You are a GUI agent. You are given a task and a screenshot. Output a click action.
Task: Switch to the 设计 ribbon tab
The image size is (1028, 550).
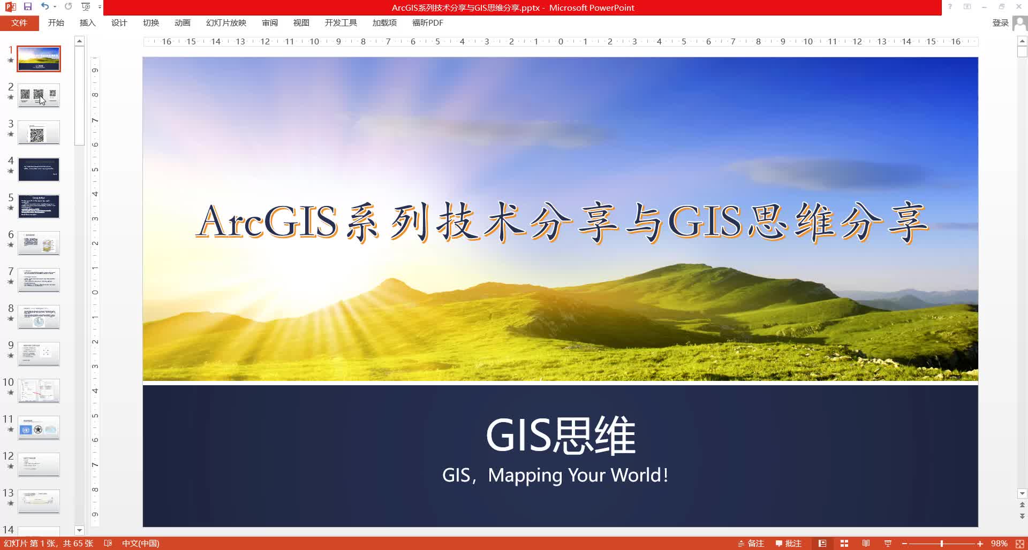click(119, 23)
